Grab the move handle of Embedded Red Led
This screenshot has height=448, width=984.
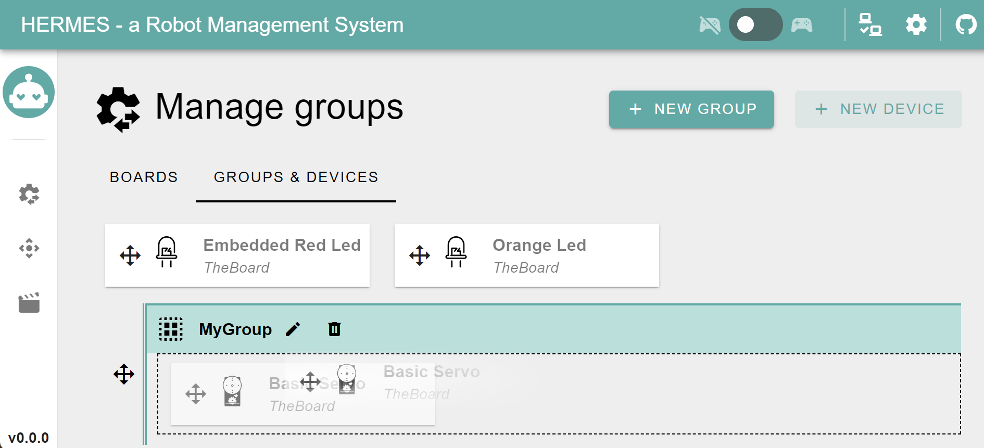(130, 255)
